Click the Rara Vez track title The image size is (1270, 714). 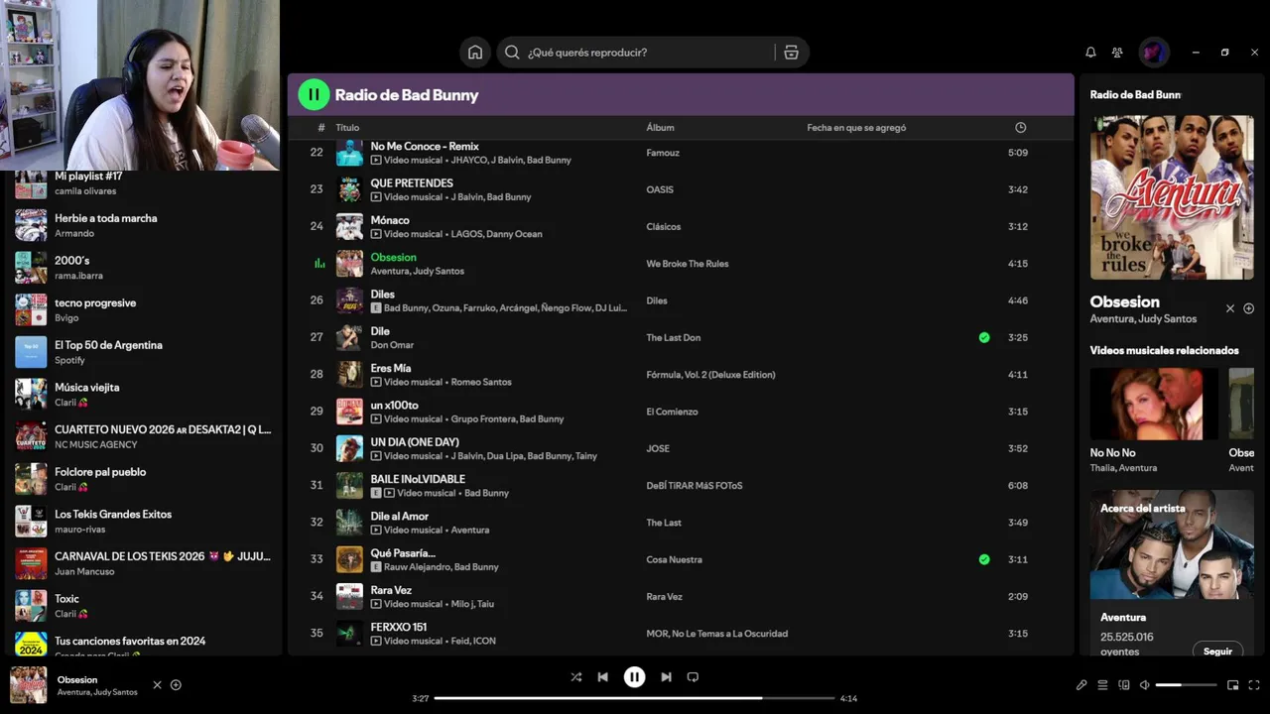(x=391, y=590)
